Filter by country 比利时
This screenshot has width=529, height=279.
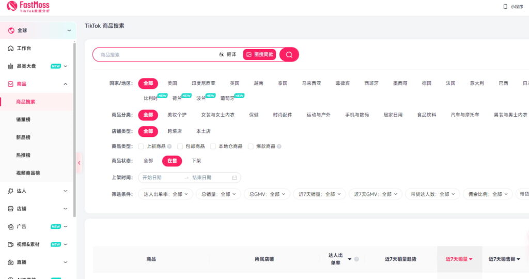point(150,99)
